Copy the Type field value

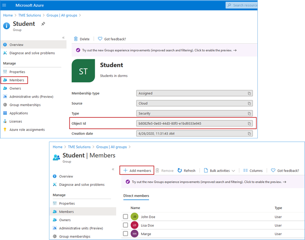249,113
